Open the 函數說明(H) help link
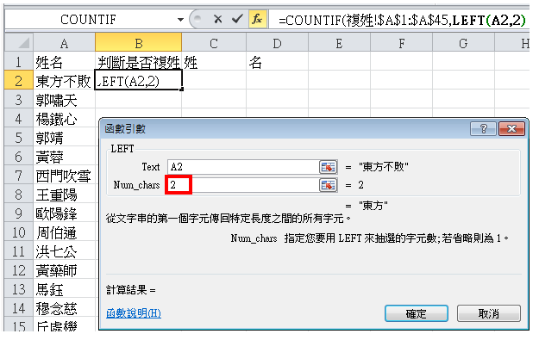 click(x=134, y=313)
